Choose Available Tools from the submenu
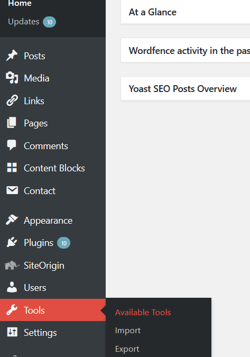This screenshot has height=357, width=250. [x=143, y=313]
